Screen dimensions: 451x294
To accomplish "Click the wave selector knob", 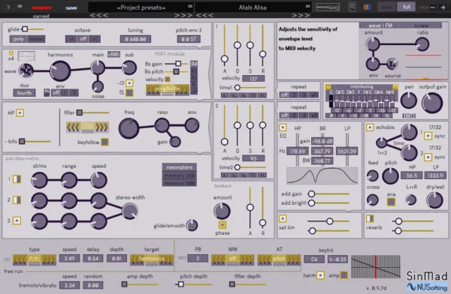I will pos(26,70).
